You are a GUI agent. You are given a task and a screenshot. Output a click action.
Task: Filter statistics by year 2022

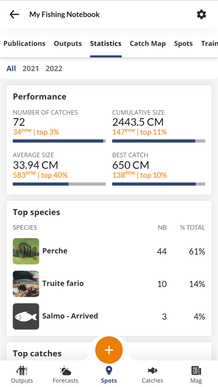pyautogui.click(x=54, y=68)
